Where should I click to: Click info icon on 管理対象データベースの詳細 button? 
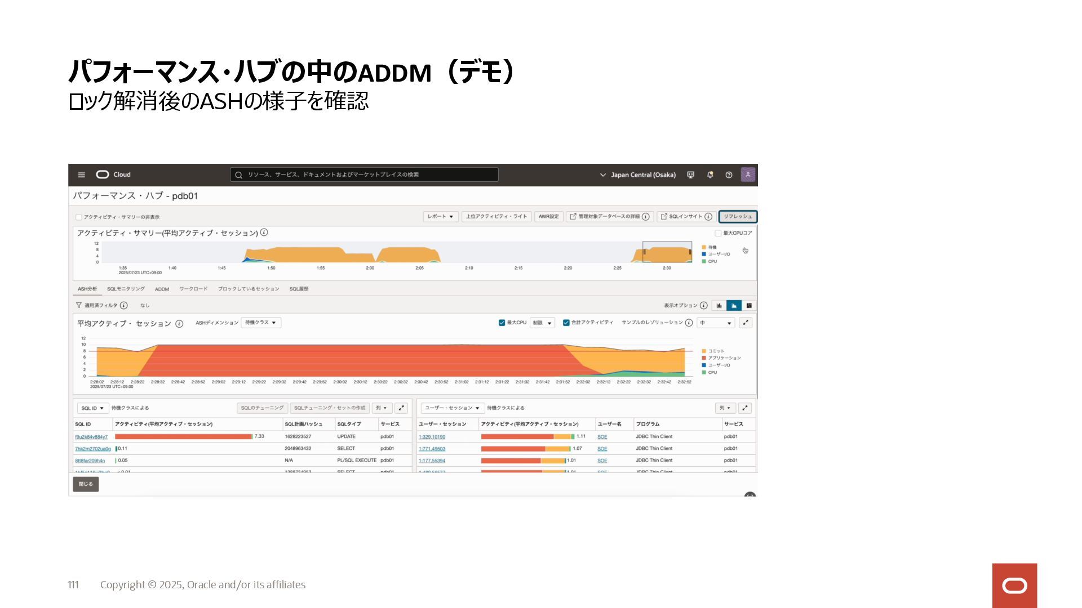[x=646, y=217]
